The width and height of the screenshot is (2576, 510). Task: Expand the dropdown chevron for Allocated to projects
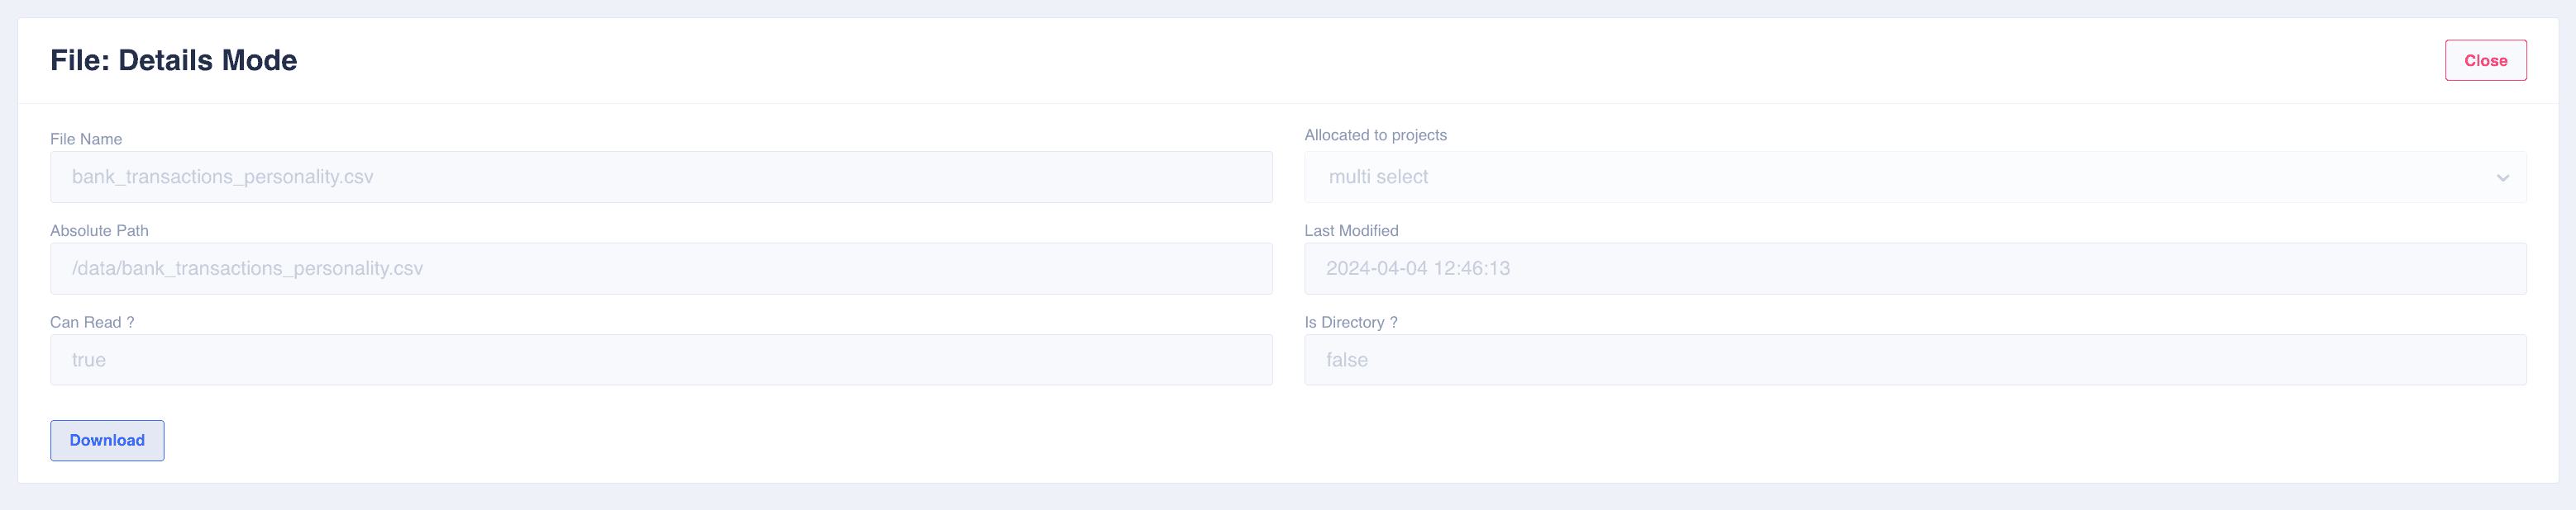point(2502,177)
